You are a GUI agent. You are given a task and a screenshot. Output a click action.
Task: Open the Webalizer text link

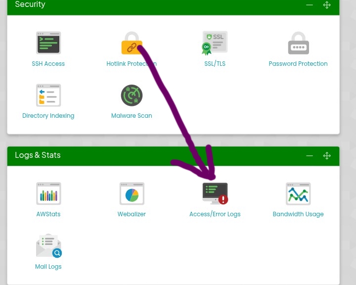coord(132,214)
